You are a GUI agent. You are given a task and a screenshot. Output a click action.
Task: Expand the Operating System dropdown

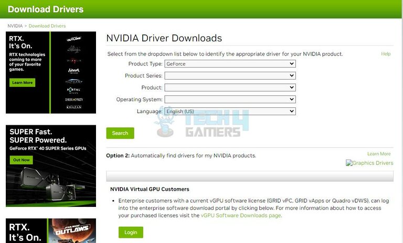click(230, 99)
